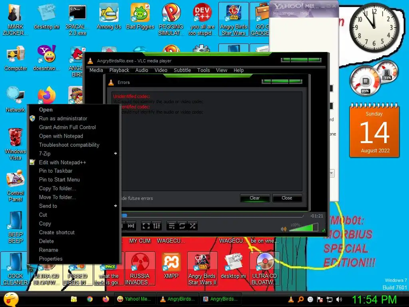Screen dimensions: 409x307
Task: Click the taskbar volume tray icon
Action: tap(339, 299)
